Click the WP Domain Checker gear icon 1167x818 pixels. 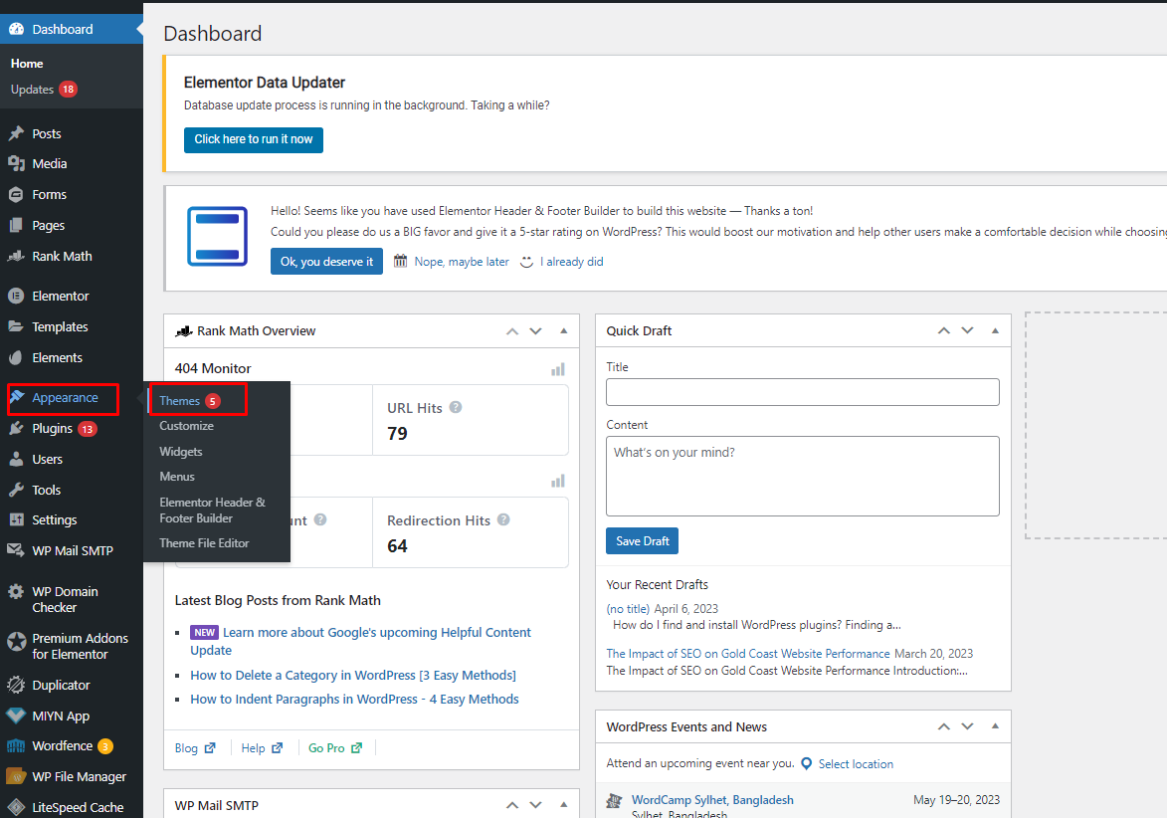tap(16, 592)
